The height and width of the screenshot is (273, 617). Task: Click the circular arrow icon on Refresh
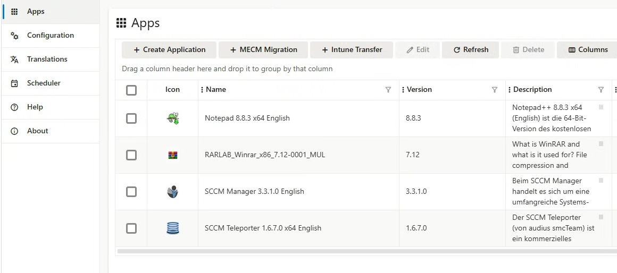457,50
